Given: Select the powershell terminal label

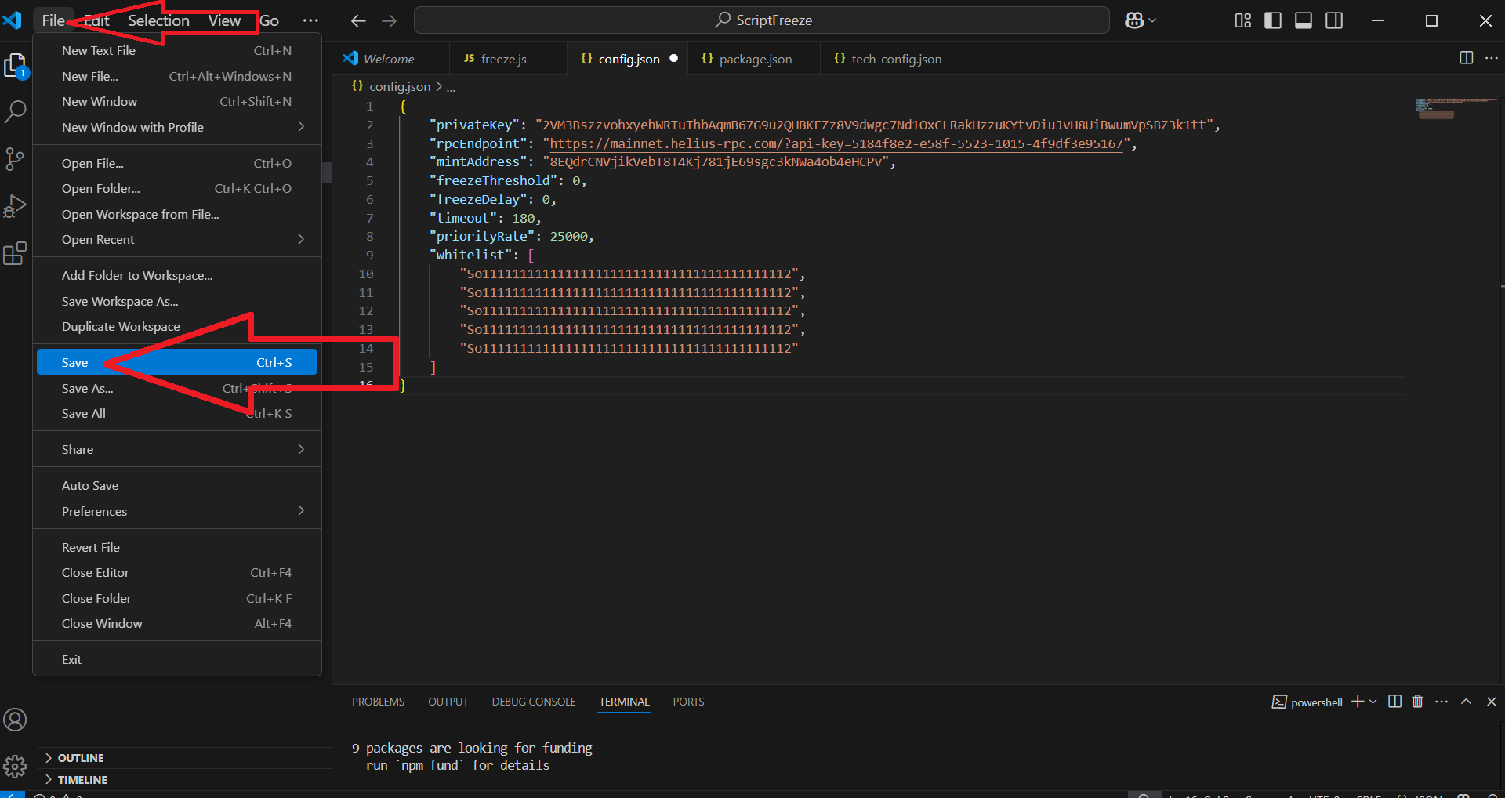Looking at the screenshot, I should tap(1307, 702).
